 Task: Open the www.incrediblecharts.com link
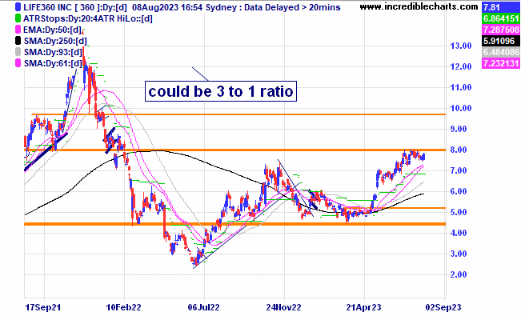click(419, 6)
